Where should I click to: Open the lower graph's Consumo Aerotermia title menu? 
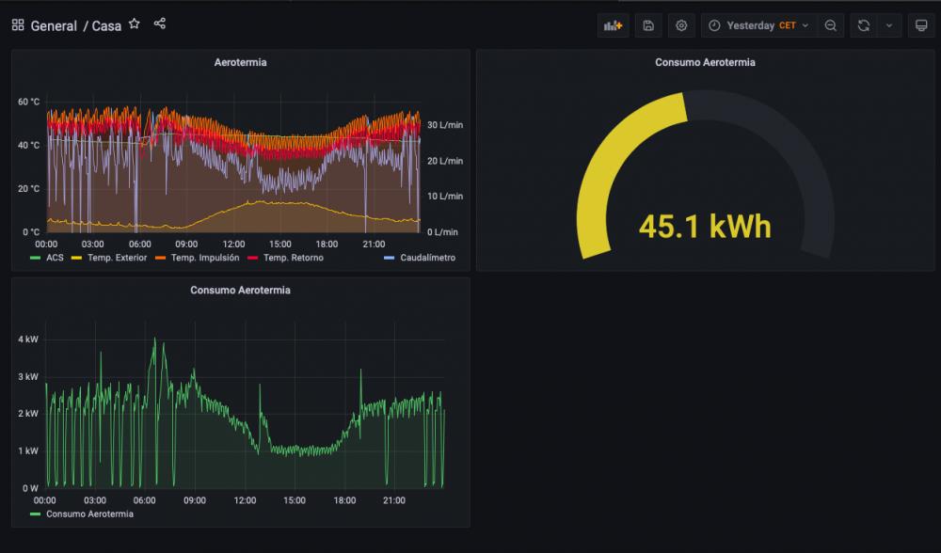click(x=240, y=291)
